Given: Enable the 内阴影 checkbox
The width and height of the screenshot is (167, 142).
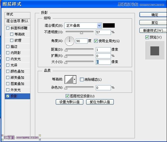Looking at the screenshot, I should [x=8, y=53].
